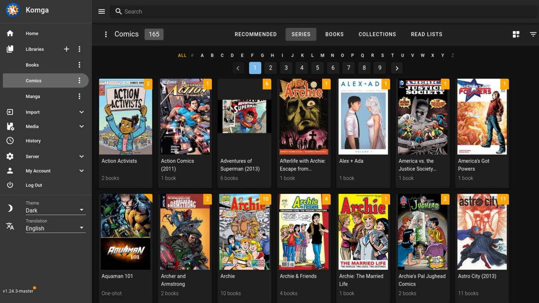Click the History clock icon

tap(10, 141)
